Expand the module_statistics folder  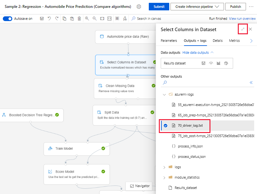click(164, 177)
